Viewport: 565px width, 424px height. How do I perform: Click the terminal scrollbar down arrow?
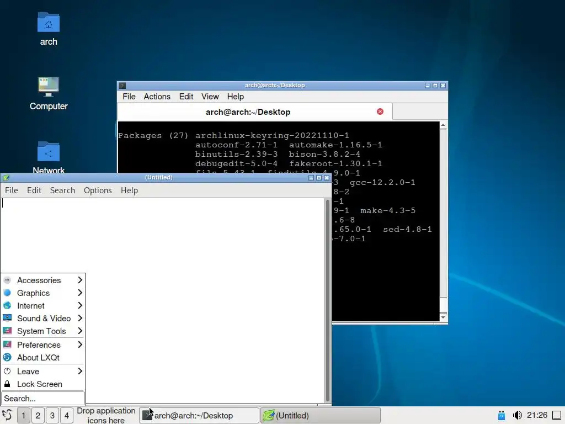(443, 317)
